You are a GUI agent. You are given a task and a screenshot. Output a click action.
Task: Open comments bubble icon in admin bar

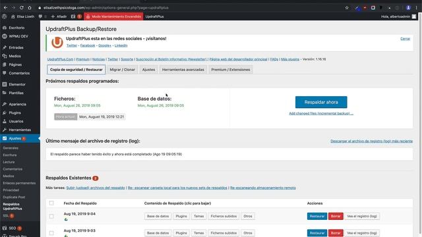click(x=40, y=16)
